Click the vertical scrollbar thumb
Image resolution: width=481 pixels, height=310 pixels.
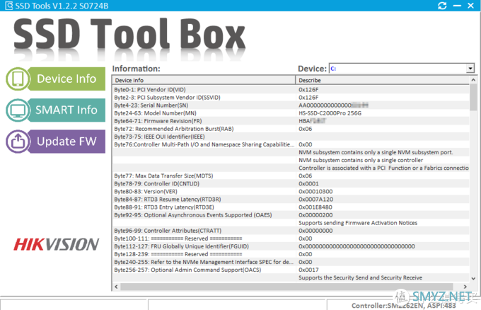473,98
